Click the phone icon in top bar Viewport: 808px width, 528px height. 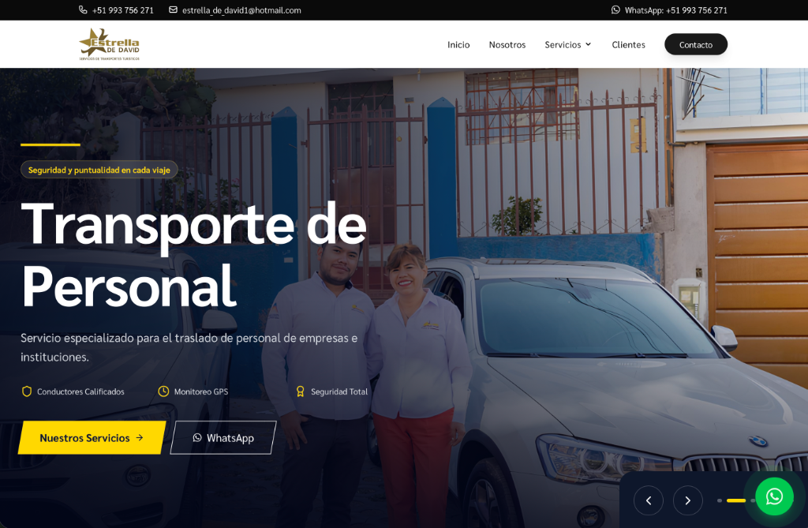[x=82, y=9]
